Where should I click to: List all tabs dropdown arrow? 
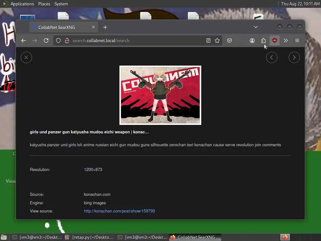point(256,27)
